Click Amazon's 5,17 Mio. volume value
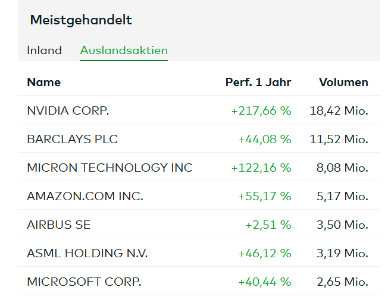Screen dimensions: 388x303 click(x=342, y=196)
